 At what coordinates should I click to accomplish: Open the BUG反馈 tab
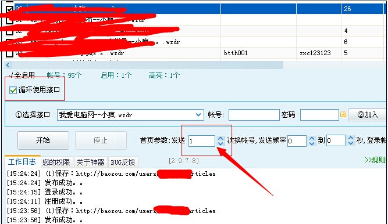pyautogui.click(x=123, y=162)
